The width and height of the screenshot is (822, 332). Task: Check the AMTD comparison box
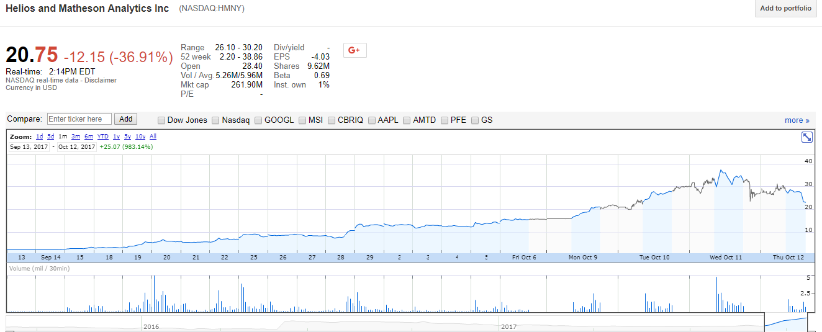(x=407, y=120)
